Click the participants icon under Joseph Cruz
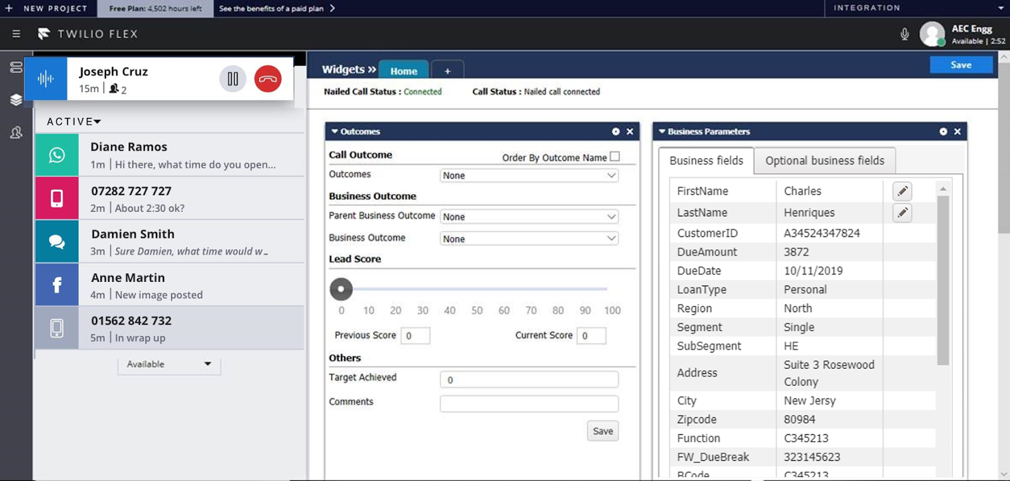 tap(114, 88)
